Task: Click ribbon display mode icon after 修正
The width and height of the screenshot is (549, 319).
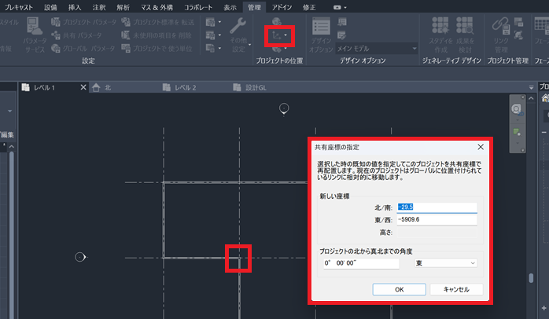Action: click(x=337, y=7)
